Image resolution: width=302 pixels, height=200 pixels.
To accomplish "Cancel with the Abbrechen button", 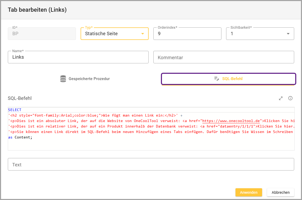I will click(280, 192).
